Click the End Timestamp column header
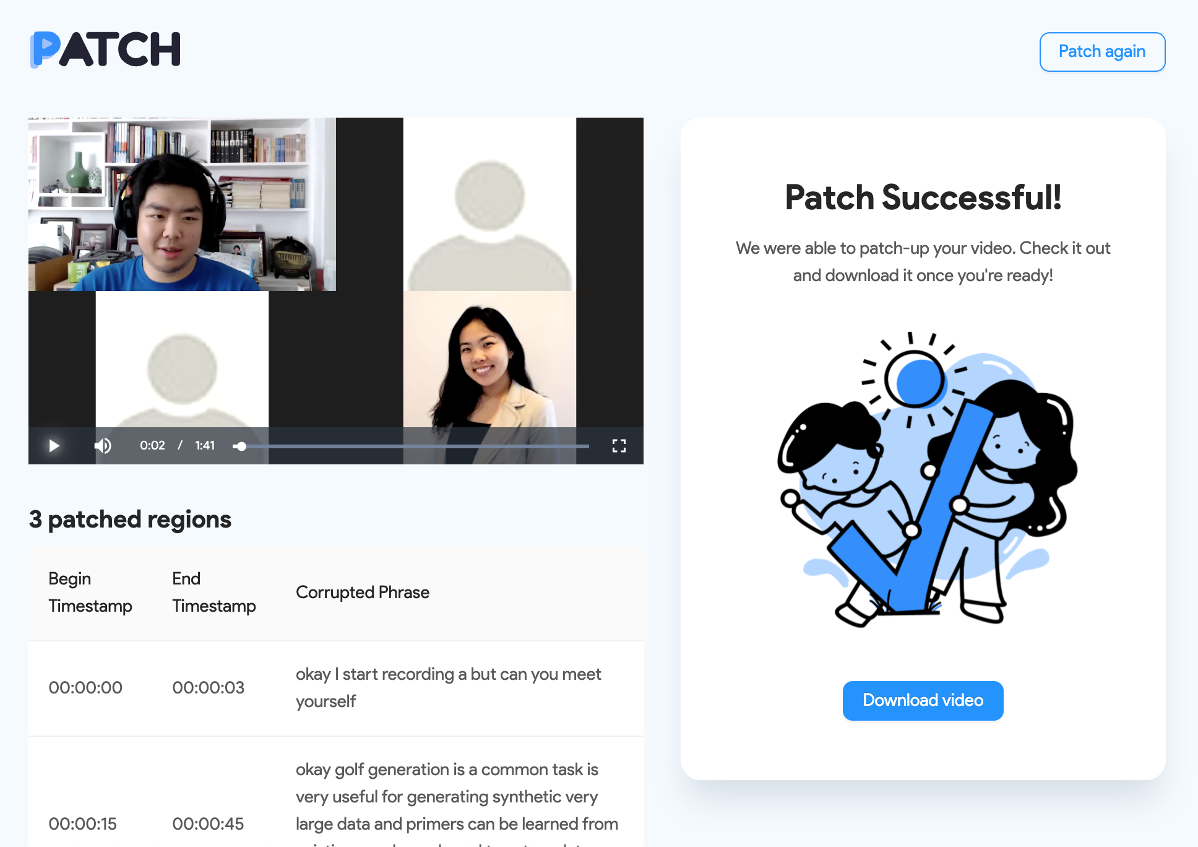 click(x=213, y=592)
